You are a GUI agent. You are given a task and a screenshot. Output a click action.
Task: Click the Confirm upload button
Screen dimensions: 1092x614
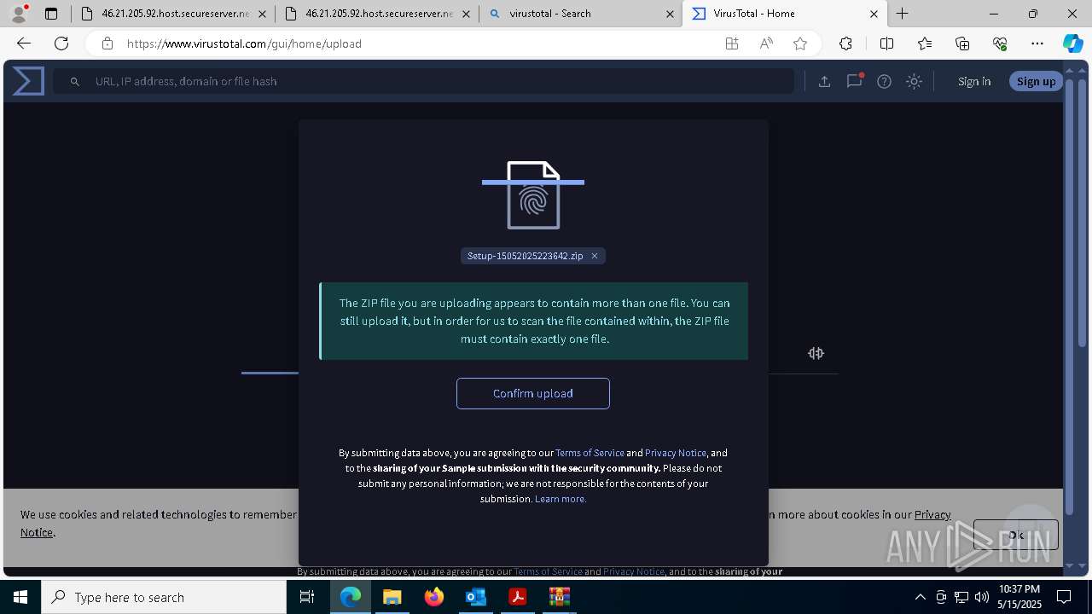click(x=533, y=393)
